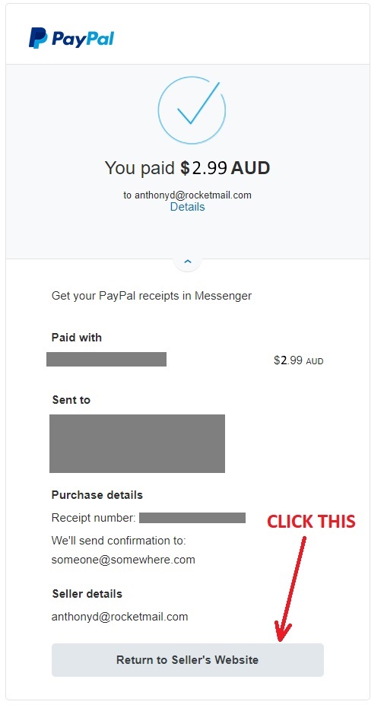Click the someone@somewhere.com confirmation email

click(123, 560)
